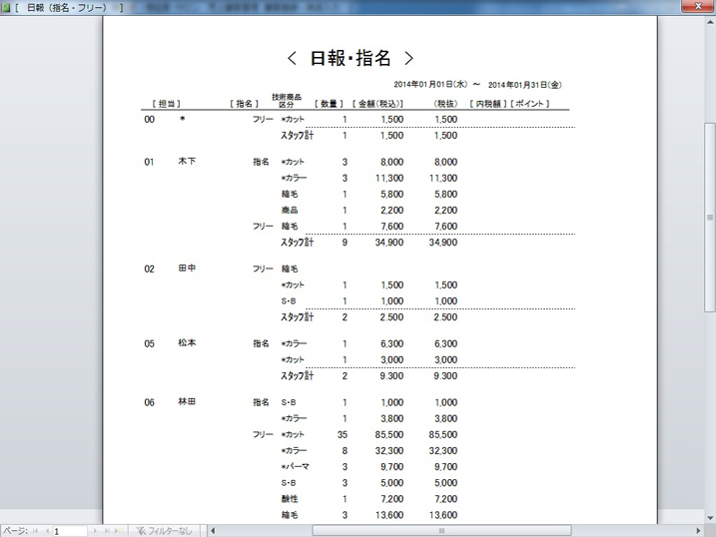
Task: Click the vertical scrollbar thumb
Action: point(710,218)
